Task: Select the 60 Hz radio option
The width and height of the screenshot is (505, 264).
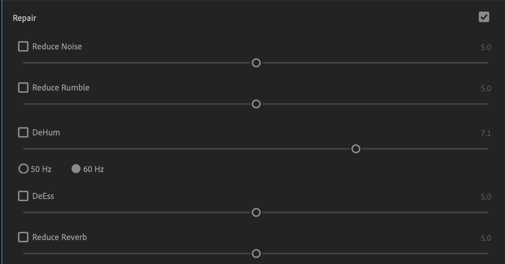Action: pyautogui.click(x=76, y=169)
